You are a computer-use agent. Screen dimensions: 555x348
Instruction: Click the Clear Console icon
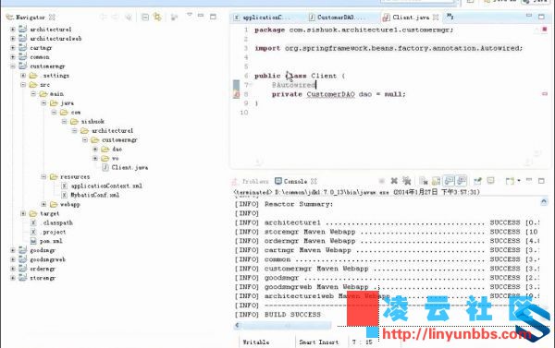click(x=424, y=181)
